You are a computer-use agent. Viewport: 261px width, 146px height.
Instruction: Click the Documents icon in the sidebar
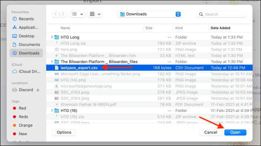tap(14, 45)
